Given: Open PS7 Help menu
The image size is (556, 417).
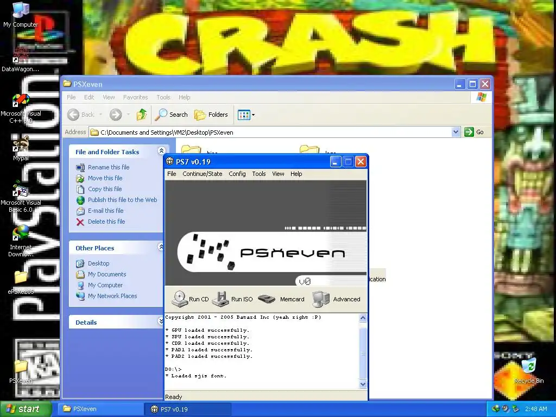Looking at the screenshot, I should 296,174.
